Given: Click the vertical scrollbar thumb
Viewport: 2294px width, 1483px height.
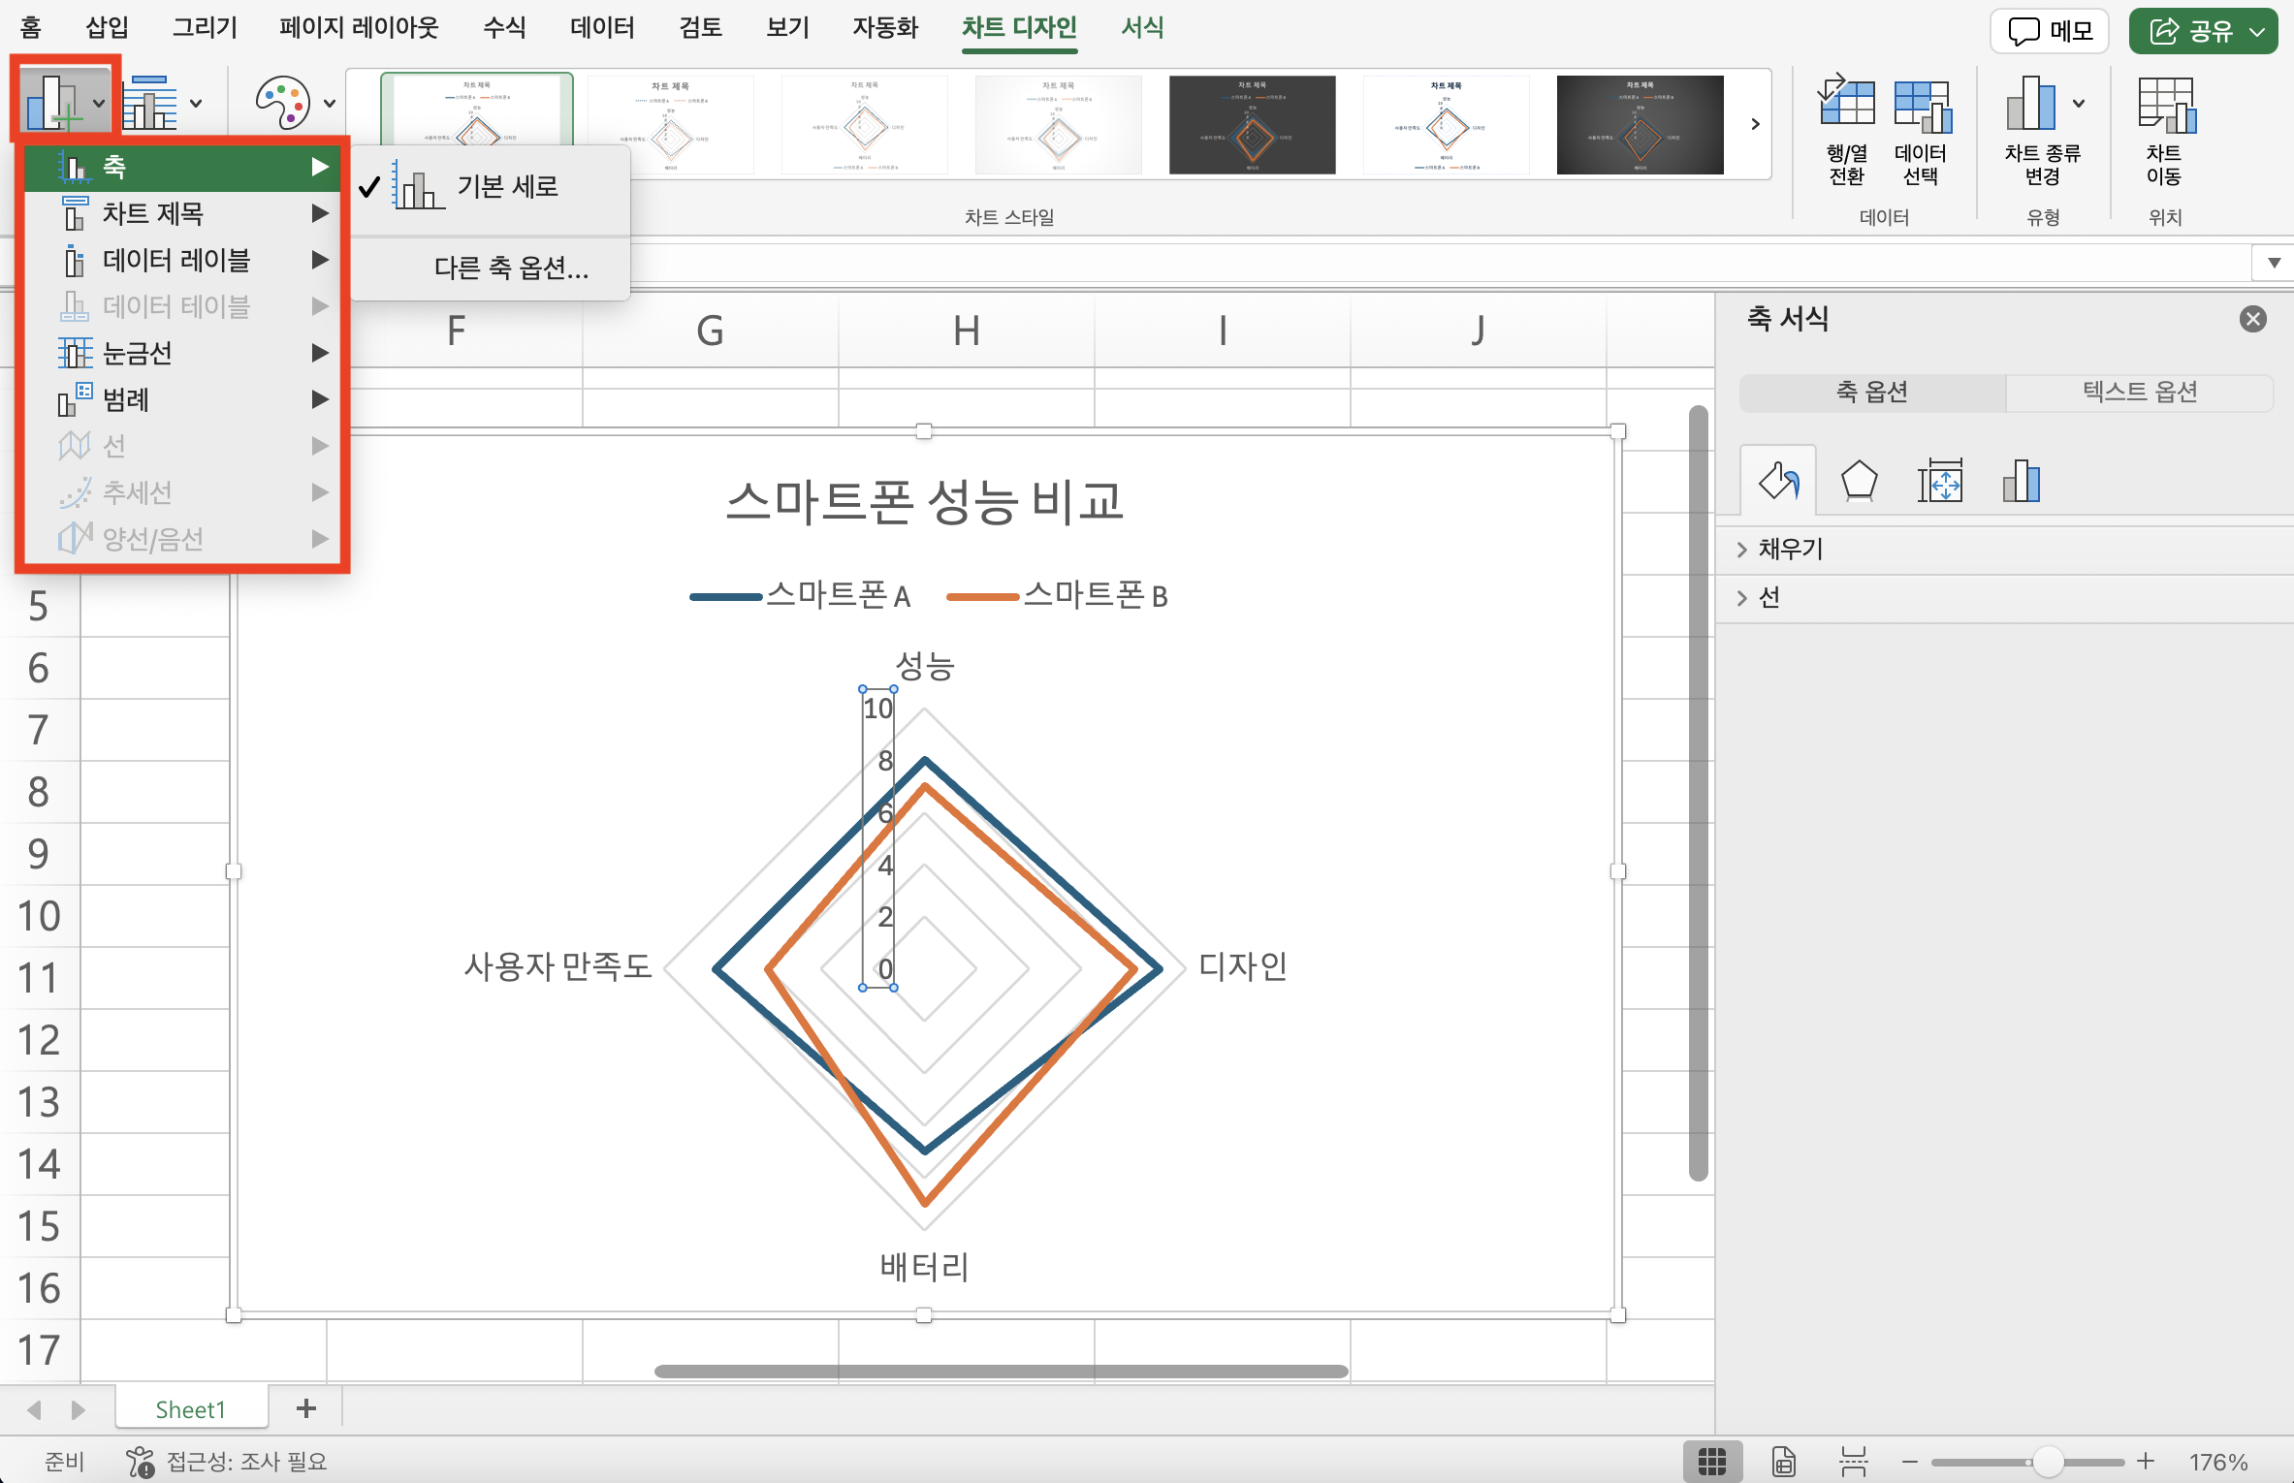Looking at the screenshot, I should (x=1698, y=793).
